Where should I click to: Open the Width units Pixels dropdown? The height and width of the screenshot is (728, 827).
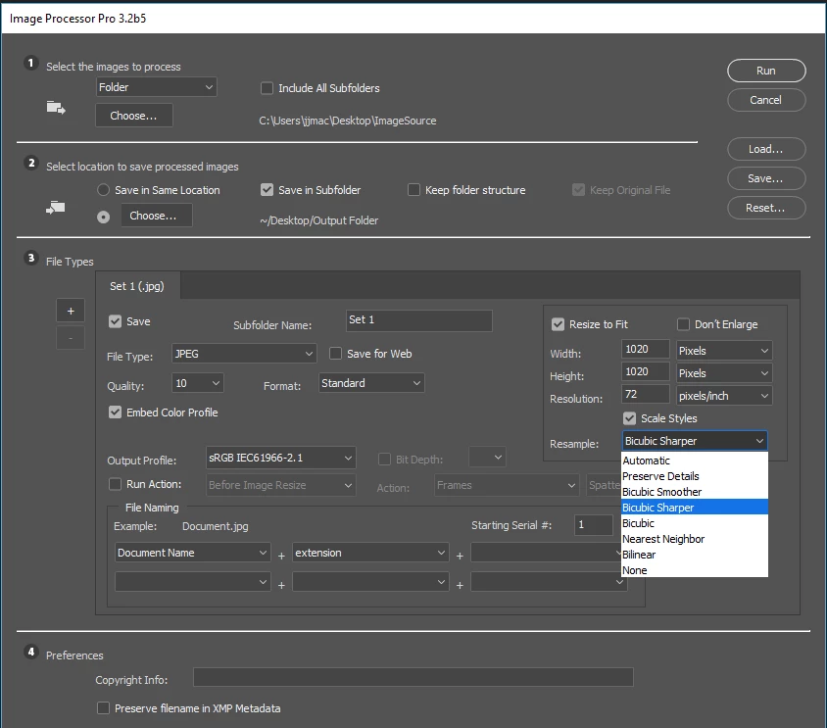(x=724, y=351)
